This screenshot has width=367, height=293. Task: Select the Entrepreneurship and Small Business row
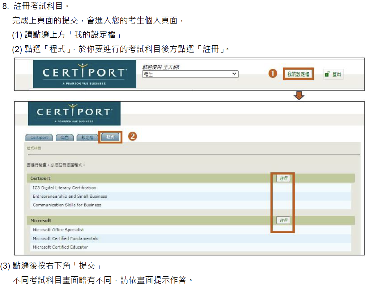click(191, 196)
